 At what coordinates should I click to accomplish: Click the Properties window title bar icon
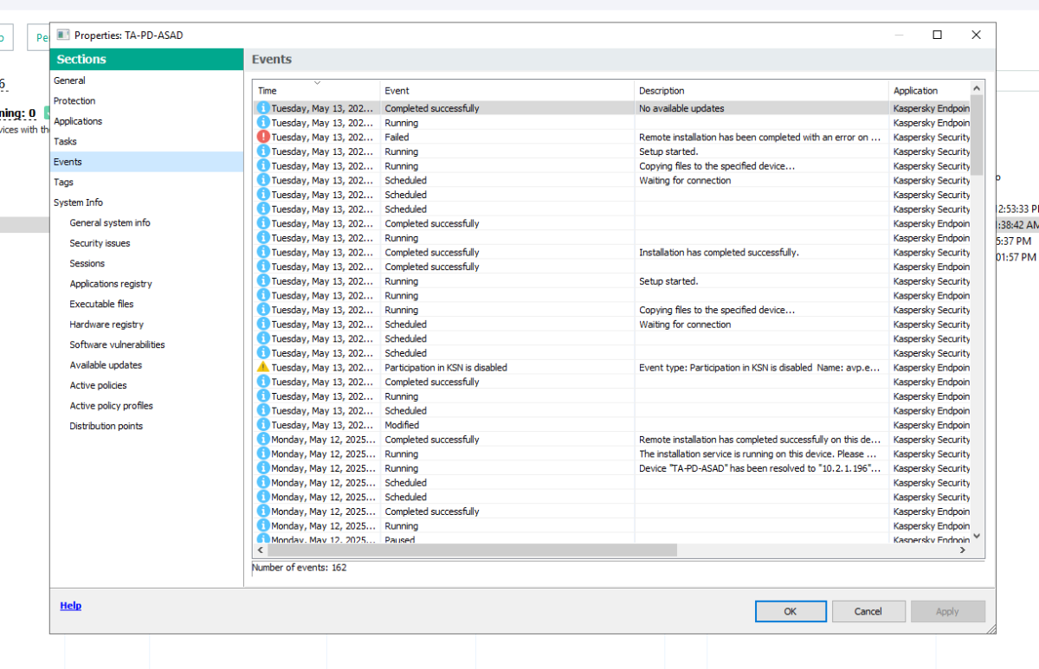point(63,35)
